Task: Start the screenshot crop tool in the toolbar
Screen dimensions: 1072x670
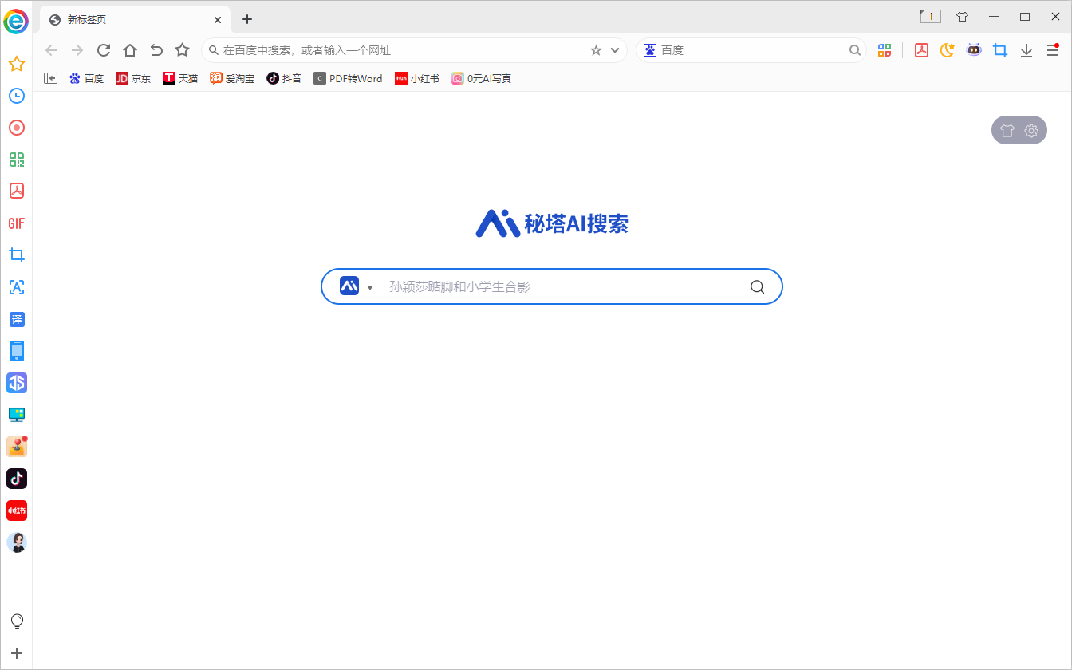Action: pos(1000,49)
